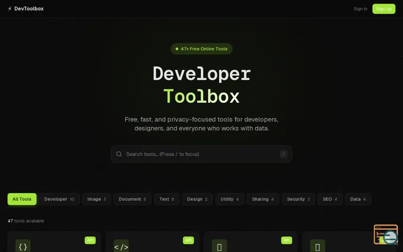Image resolution: width=403 pixels, height=252 pixels.
Task: Click the 'Developer' heading word
Action: 201,74
